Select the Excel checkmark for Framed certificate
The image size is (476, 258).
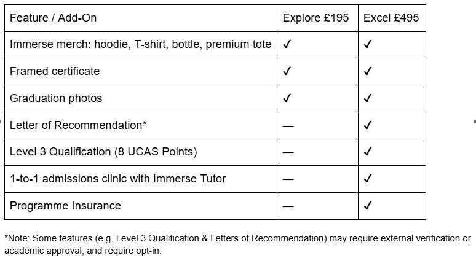coord(368,72)
